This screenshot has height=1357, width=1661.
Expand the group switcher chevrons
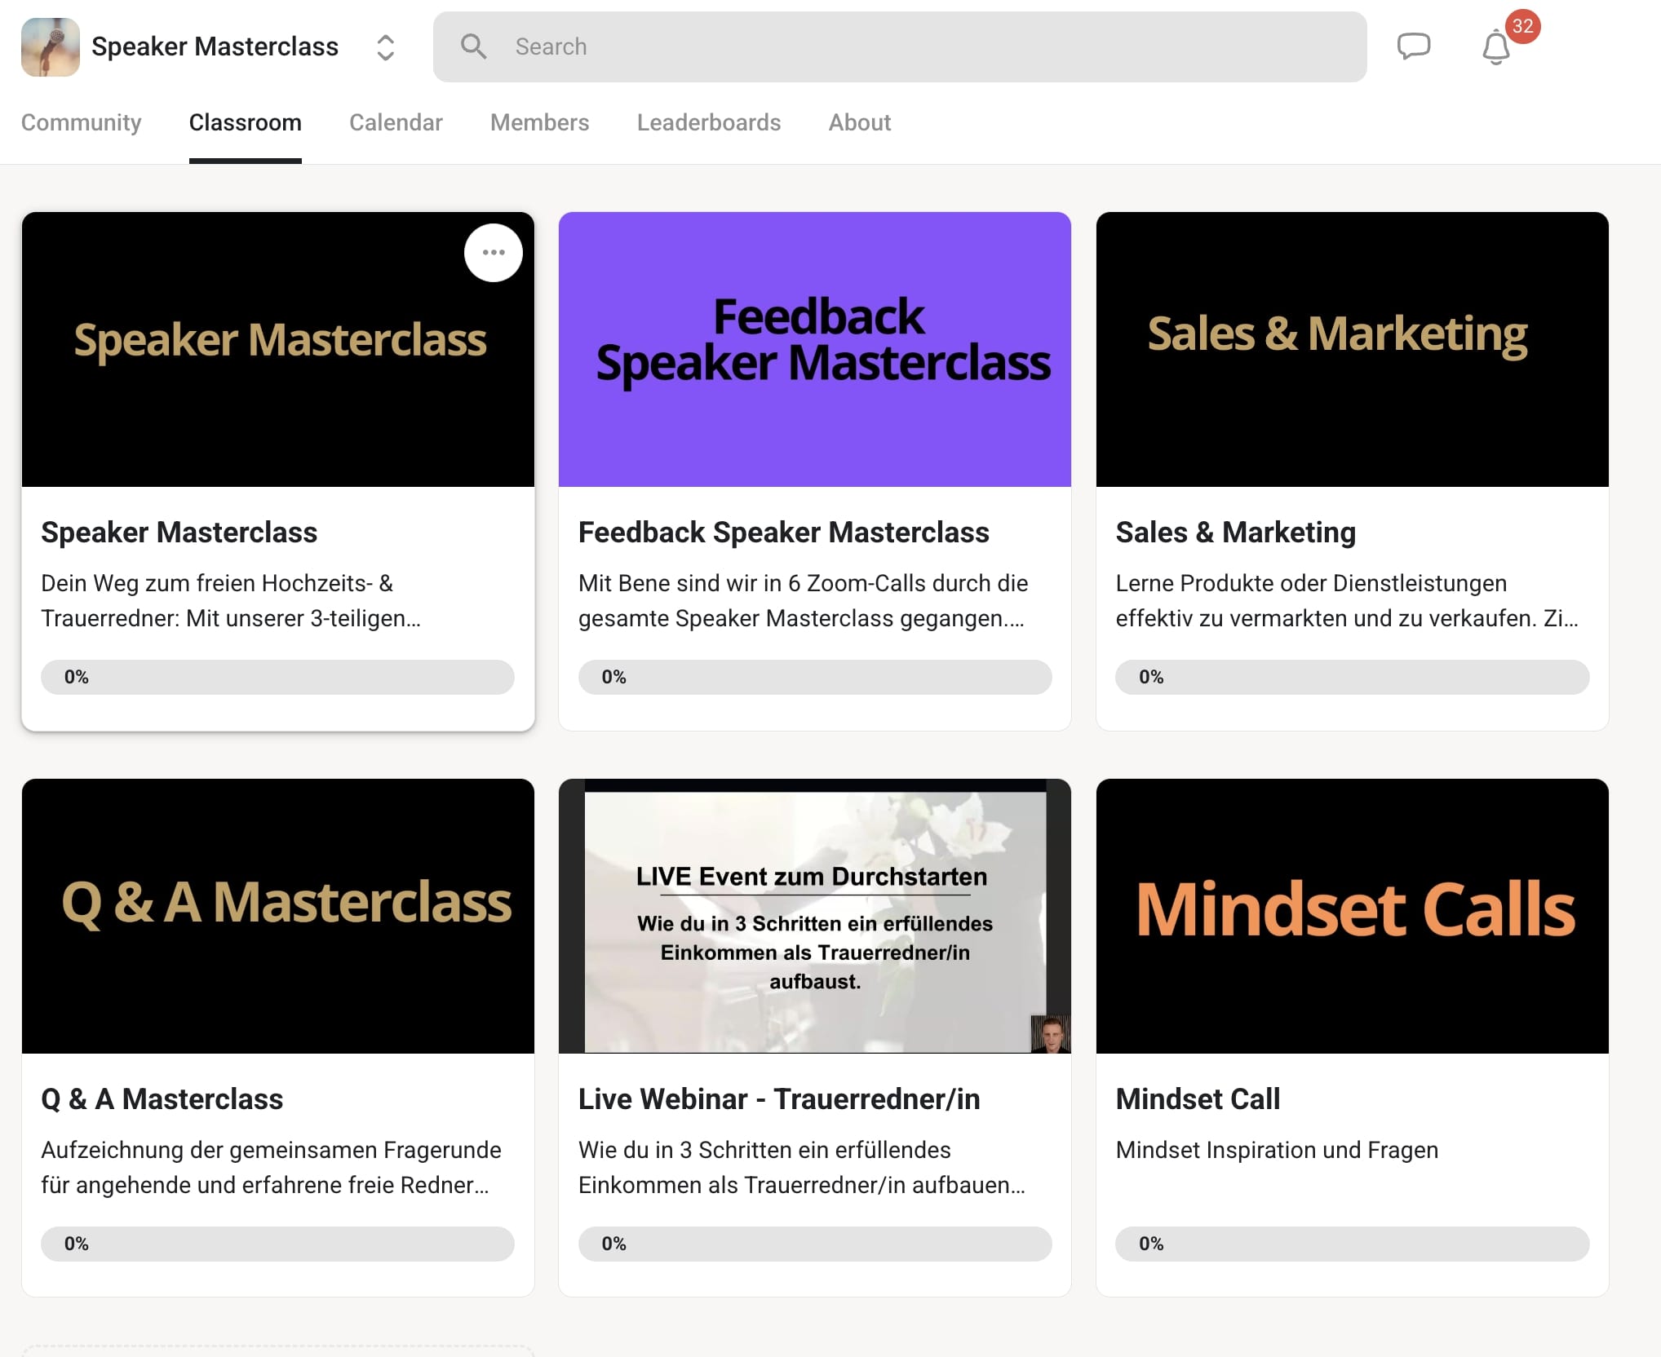tap(386, 47)
